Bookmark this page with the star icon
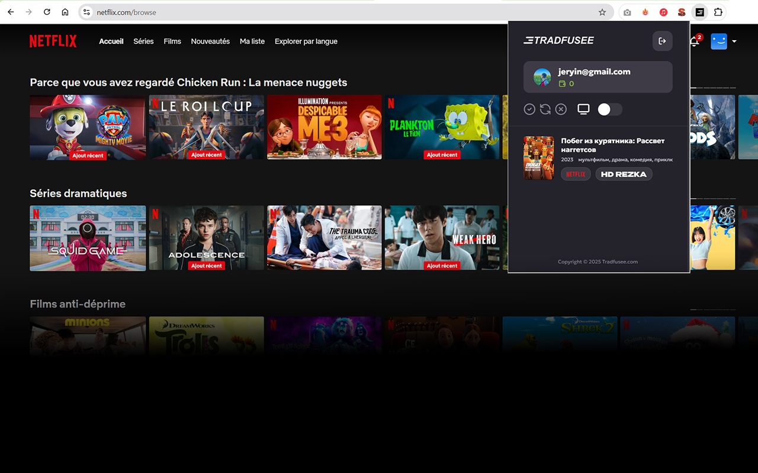This screenshot has height=473, width=758. [x=602, y=12]
